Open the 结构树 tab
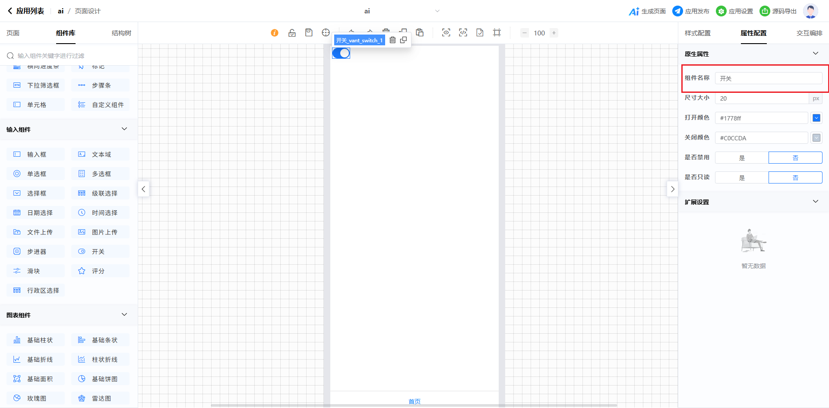 (x=121, y=33)
